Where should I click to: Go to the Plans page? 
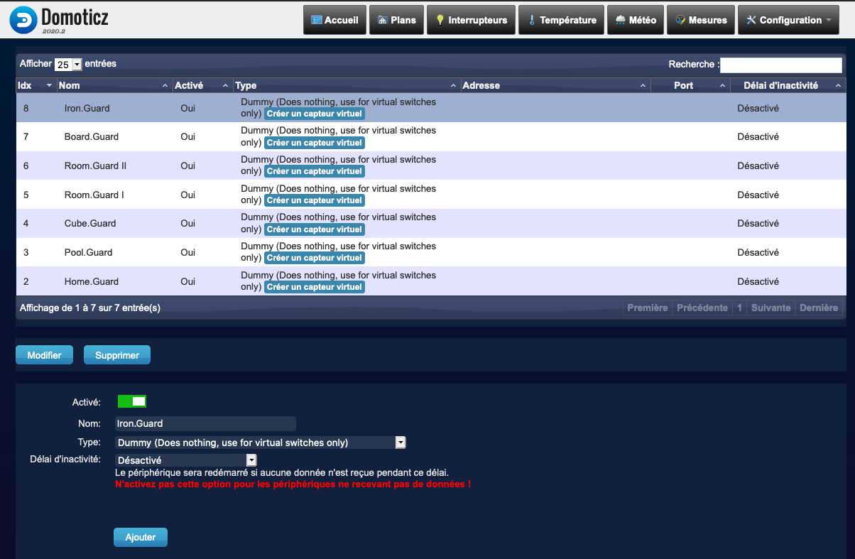(x=396, y=20)
